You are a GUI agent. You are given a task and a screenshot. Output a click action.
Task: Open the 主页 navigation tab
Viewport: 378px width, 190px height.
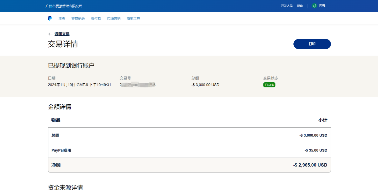tap(62, 18)
